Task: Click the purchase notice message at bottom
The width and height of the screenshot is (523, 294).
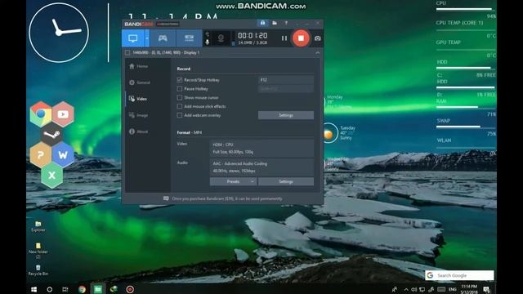Action: tap(227, 198)
